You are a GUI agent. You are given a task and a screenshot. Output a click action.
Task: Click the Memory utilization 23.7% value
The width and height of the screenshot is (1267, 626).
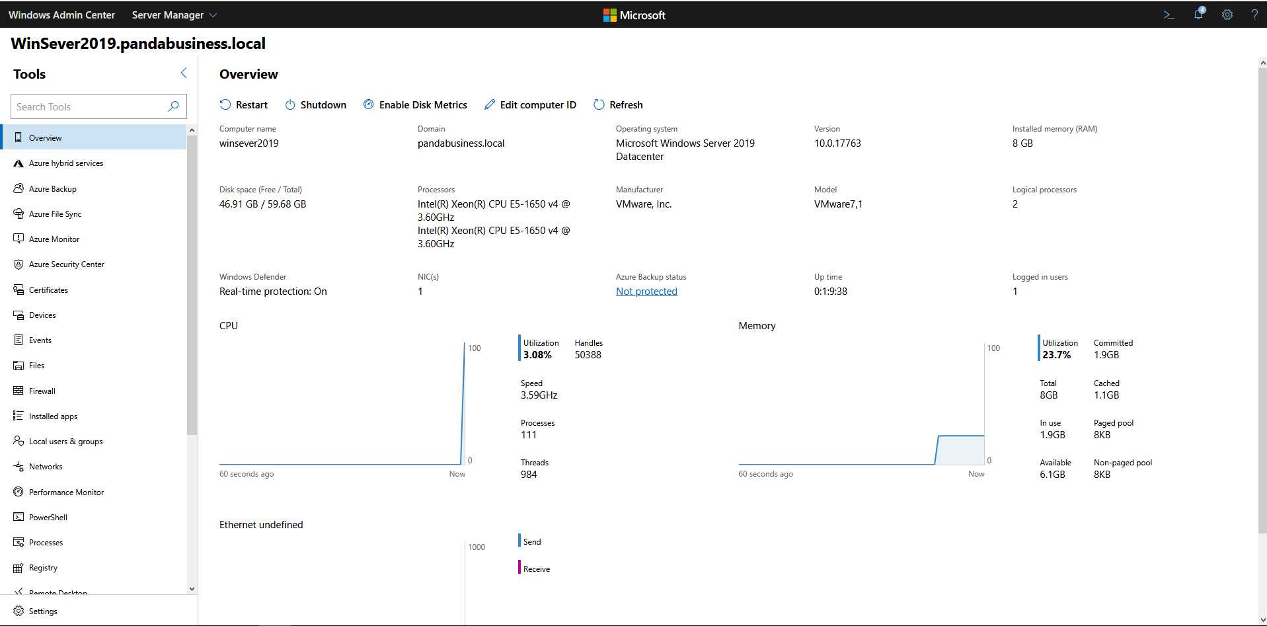pos(1057,355)
